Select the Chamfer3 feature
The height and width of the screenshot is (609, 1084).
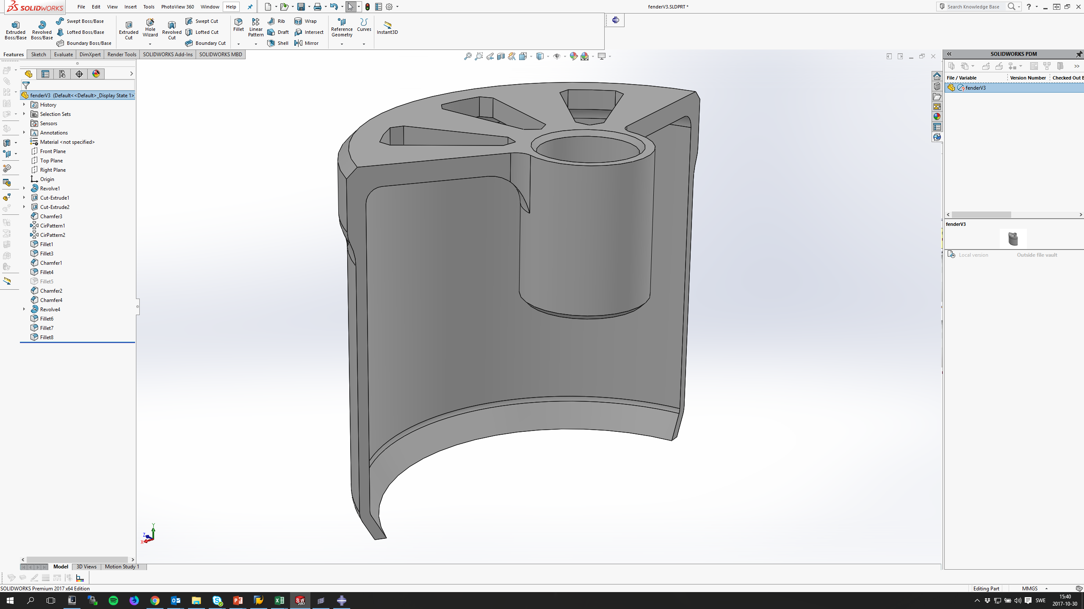tap(51, 216)
